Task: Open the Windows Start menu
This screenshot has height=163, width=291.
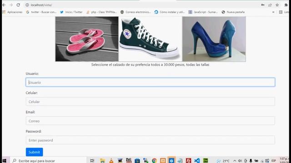Action: [x=5, y=161]
